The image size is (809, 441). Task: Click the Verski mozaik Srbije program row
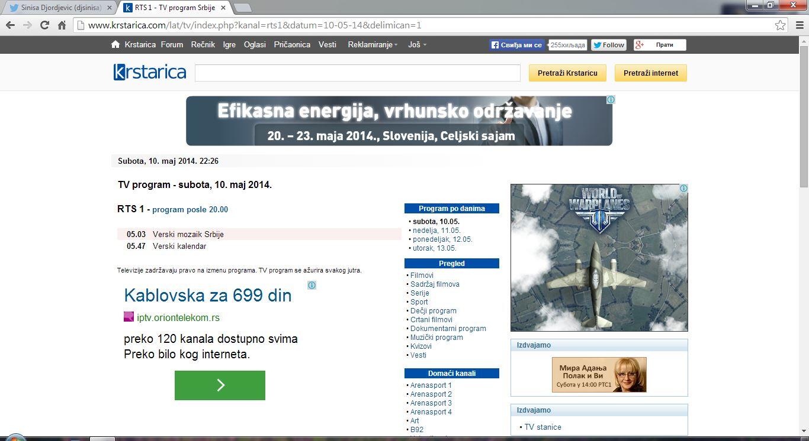tap(259, 234)
